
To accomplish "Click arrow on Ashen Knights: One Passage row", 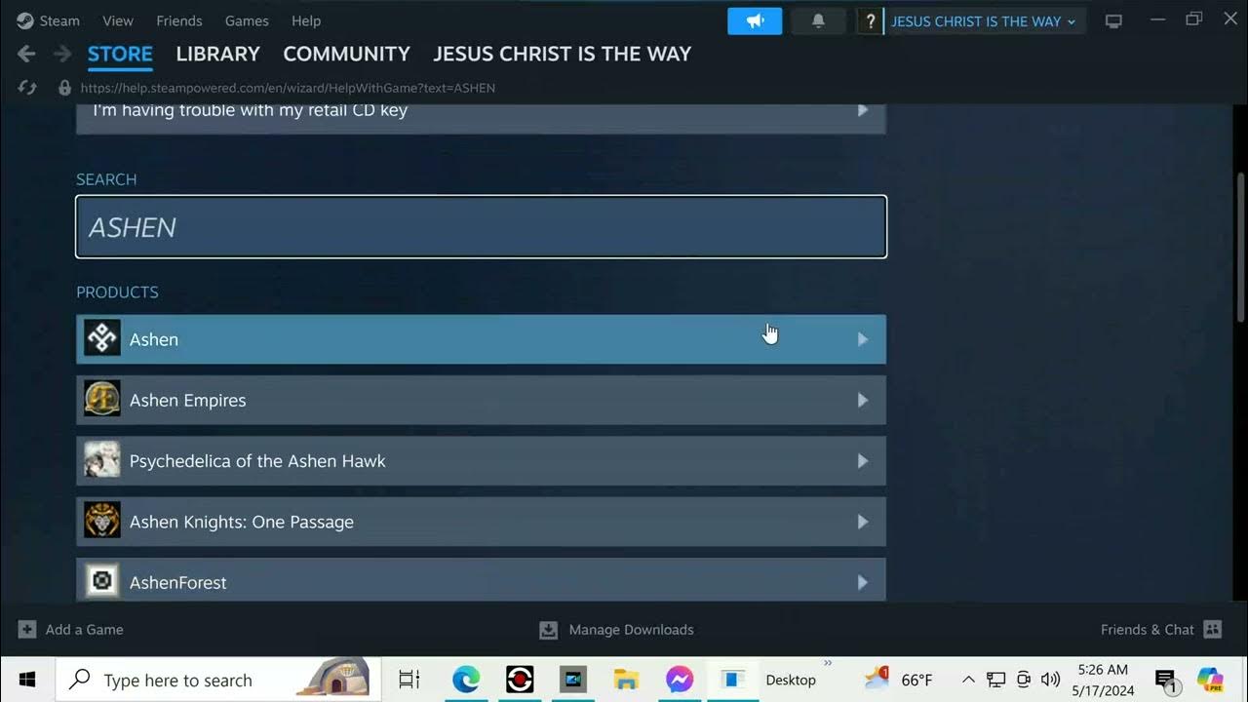I will 863,522.
